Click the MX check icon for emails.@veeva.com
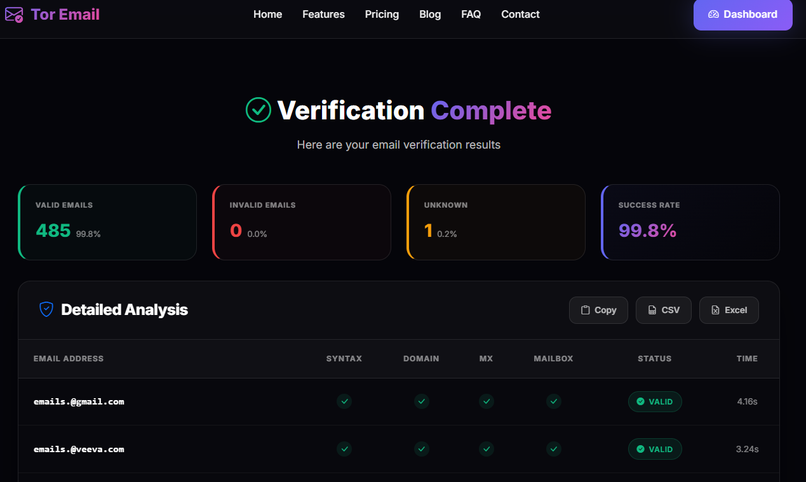This screenshot has width=806, height=482. [x=487, y=449]
